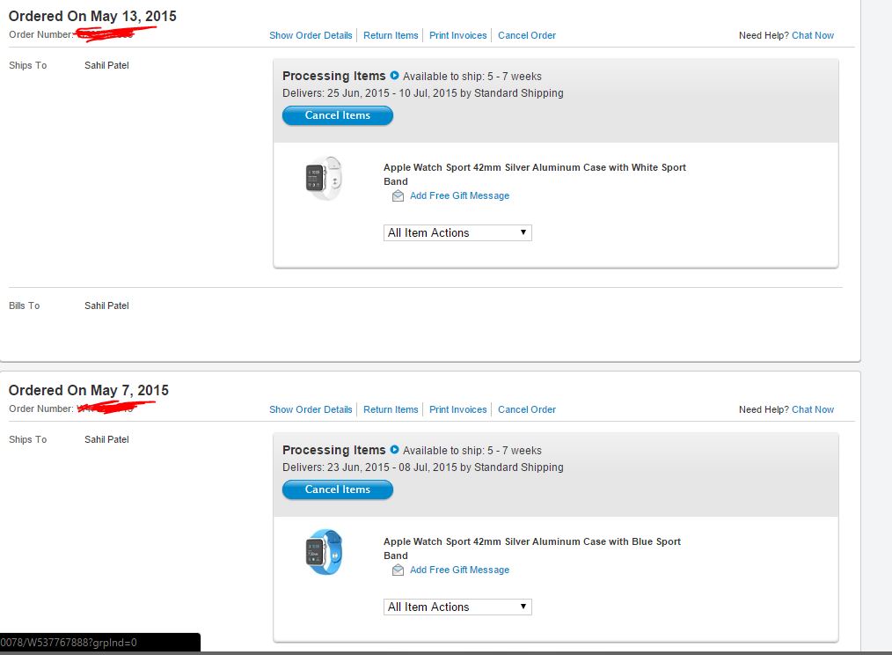Show Order Details for May 7 order
This screenshot has width=892, height=655.
[311, 409]
